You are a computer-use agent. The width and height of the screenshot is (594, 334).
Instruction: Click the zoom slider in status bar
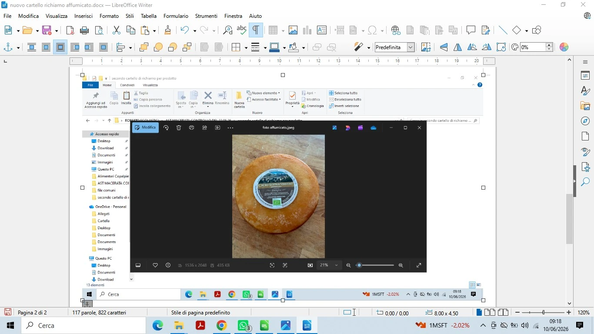[x=543, y=312]
